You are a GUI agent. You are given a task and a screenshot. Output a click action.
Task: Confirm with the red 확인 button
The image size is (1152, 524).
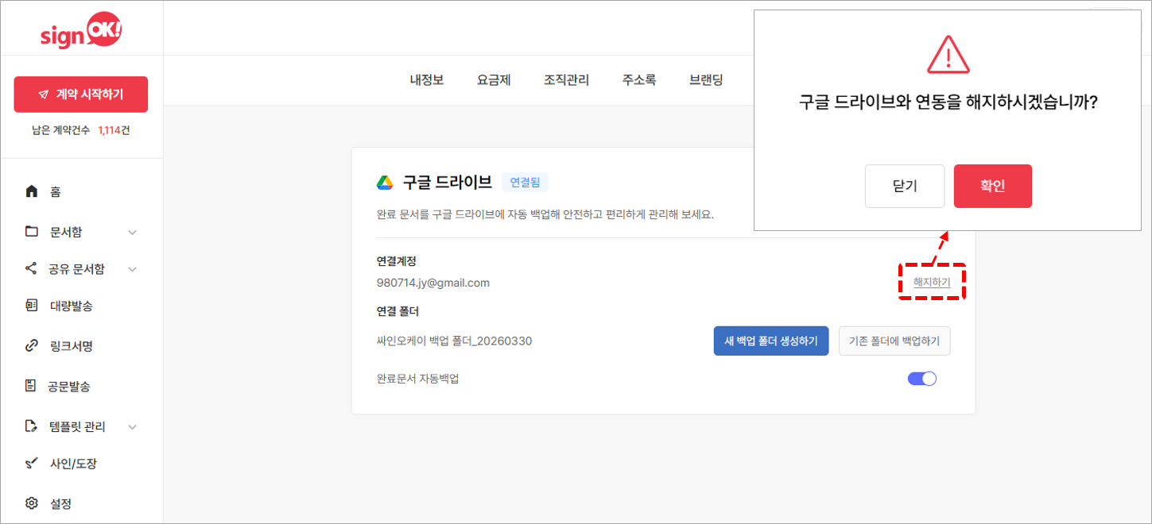pos(992,187)
